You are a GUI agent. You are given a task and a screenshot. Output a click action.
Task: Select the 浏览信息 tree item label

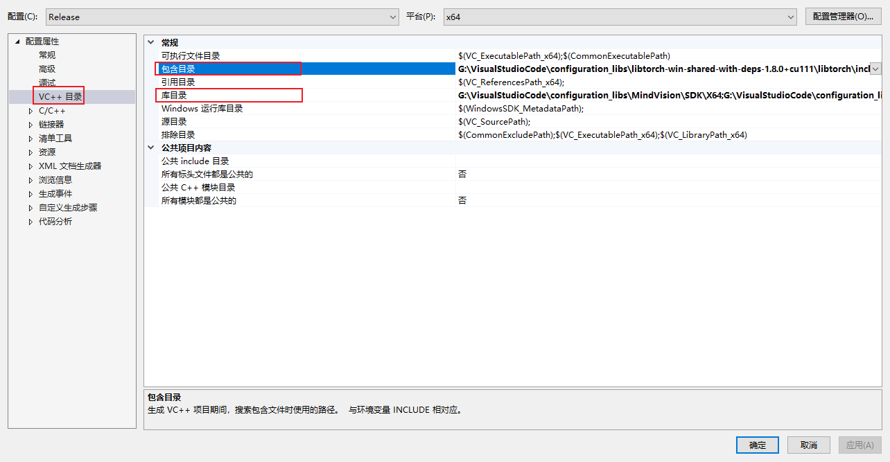click(x=55, y=180)
